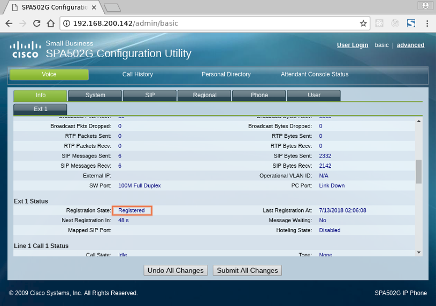Switch to the Regional sub-tab
This screenshot has height=306, width=436.
coord(204,95)
